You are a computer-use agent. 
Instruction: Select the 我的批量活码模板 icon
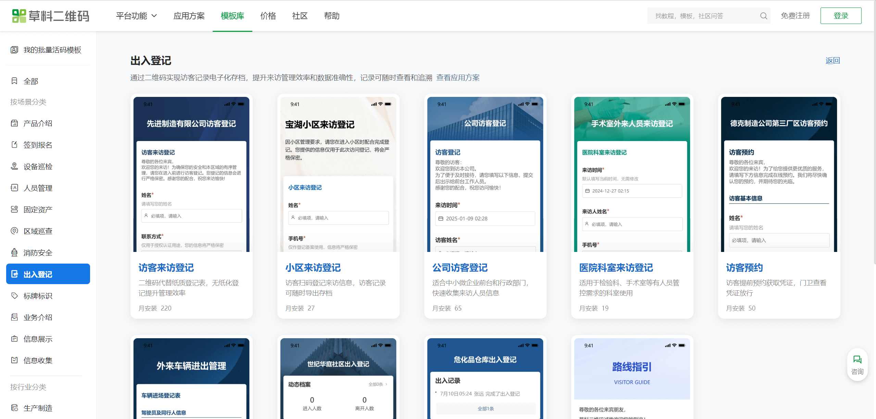pyautogui.click(x=14, y=50)
